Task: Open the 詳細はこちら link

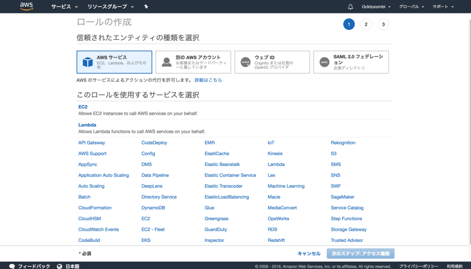Action: [x=208, y=80]
